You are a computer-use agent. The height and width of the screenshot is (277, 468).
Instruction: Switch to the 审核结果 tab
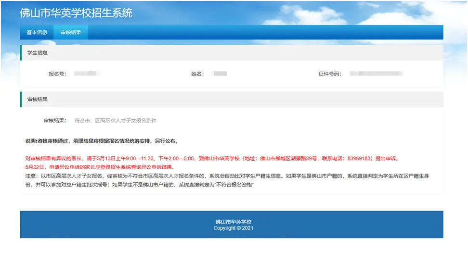[70, 32]
